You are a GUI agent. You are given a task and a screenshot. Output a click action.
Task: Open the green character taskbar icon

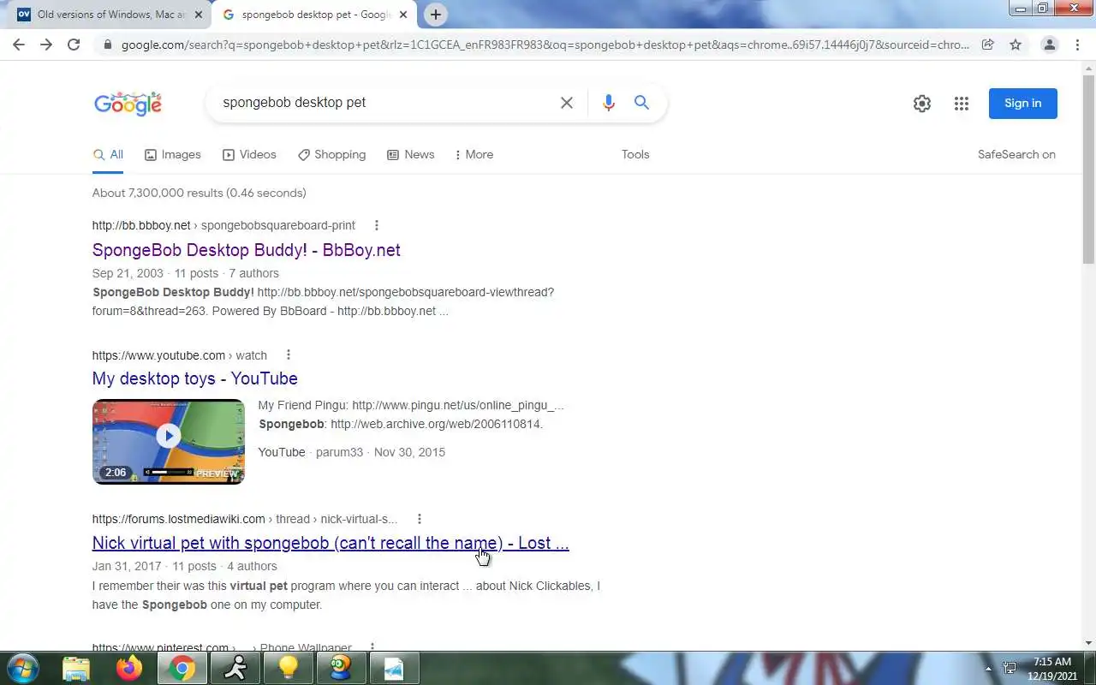coord(342,668)
